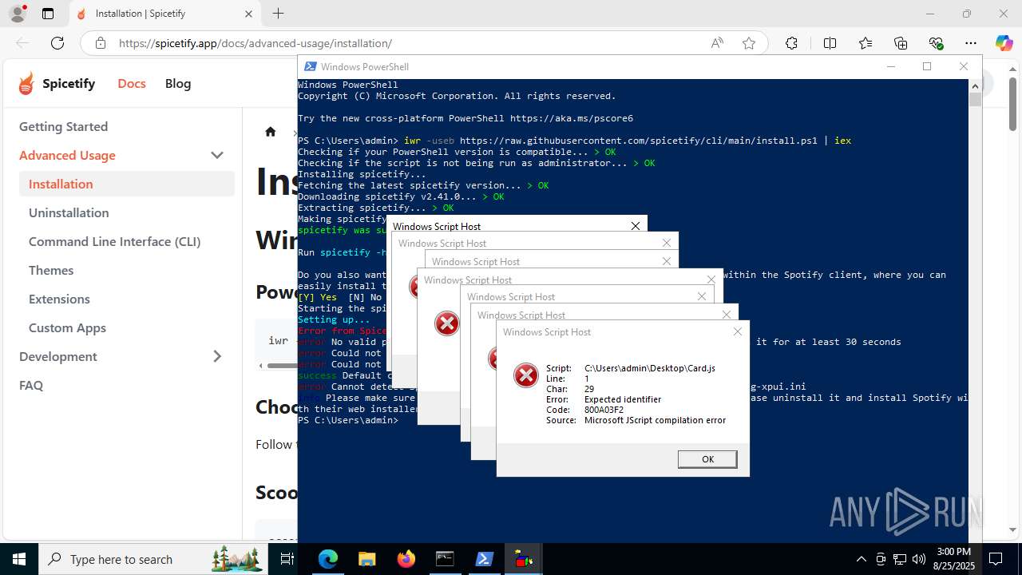Open Task View on taskbar
Viewport: 1022px width, 575px height.
tap(288, 559)
